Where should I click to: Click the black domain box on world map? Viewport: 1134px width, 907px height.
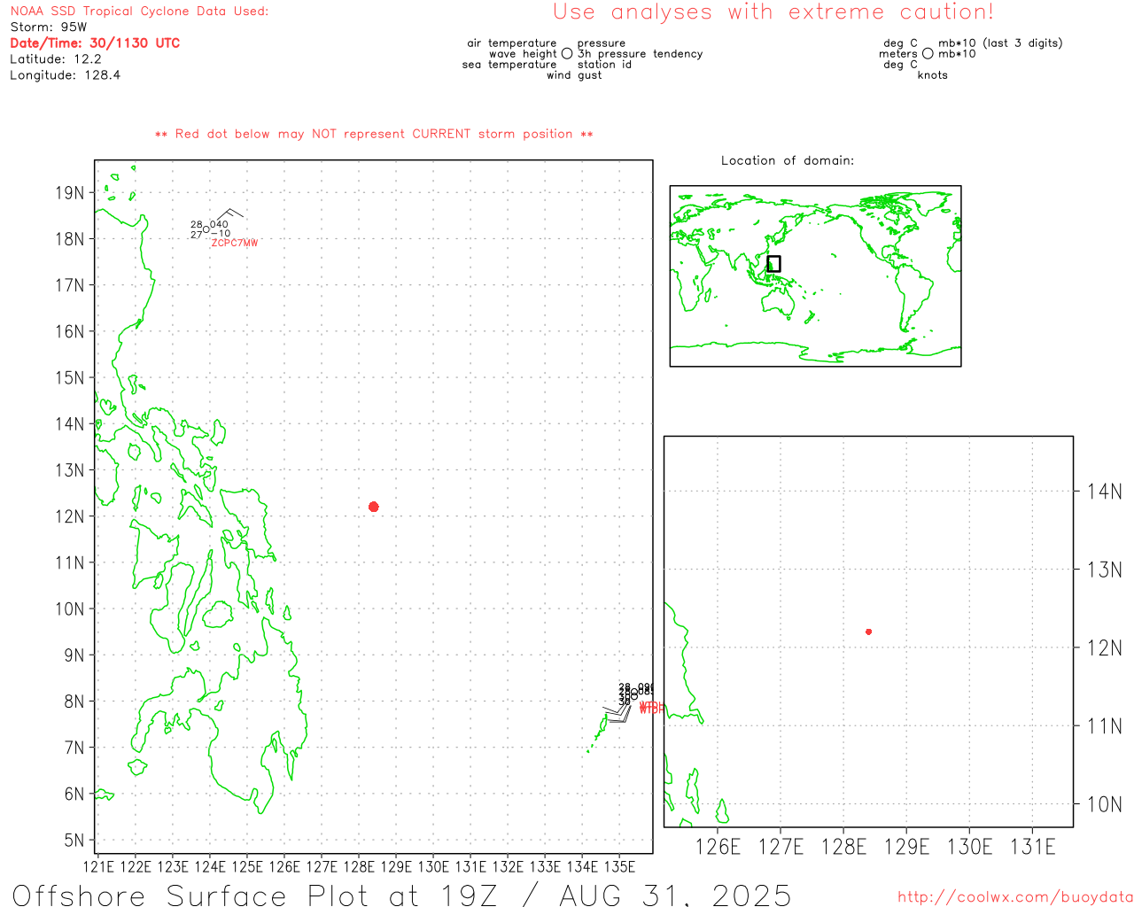click(773, 264)
